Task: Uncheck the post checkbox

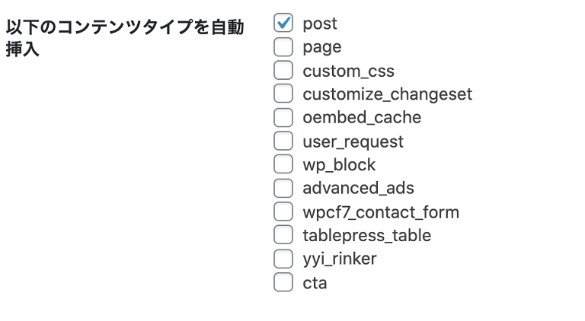Action: [x=283, y=24]
